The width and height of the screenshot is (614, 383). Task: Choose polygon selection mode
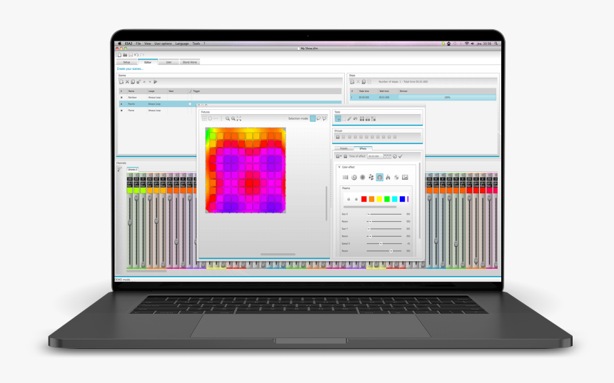[324, 118]
